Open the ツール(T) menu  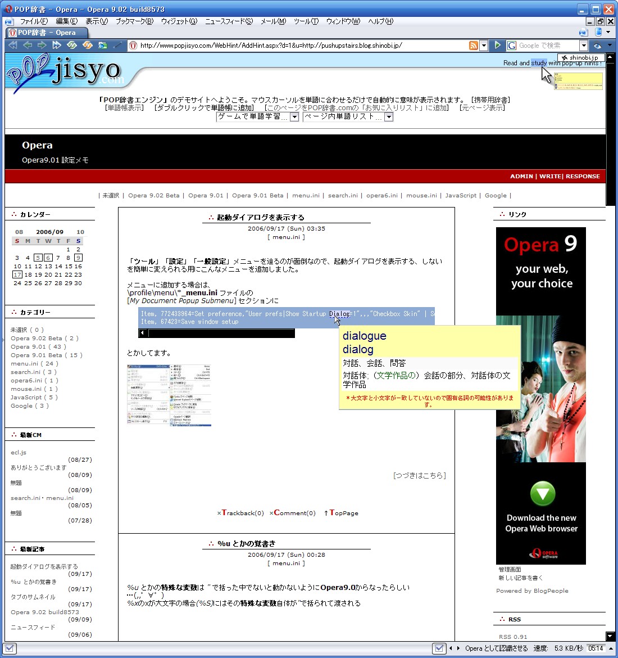[306, 21]
